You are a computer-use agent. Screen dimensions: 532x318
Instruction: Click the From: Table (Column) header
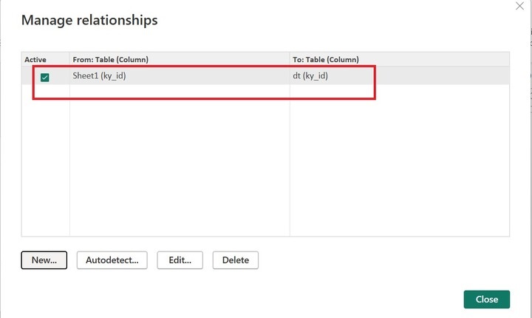click(x=114, y=59)
